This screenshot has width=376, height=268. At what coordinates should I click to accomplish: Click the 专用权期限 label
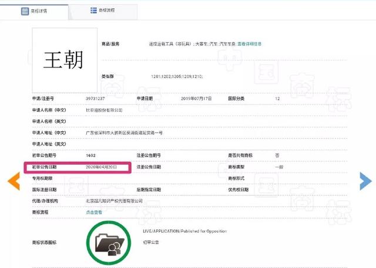(x=42, y=178)
